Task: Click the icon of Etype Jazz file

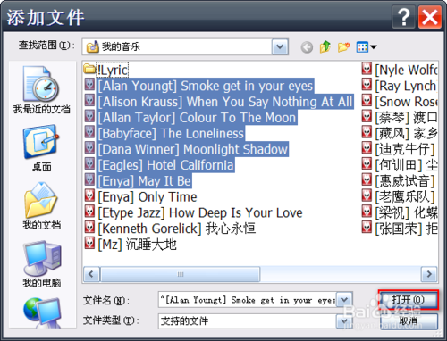Action: (89, 212)
